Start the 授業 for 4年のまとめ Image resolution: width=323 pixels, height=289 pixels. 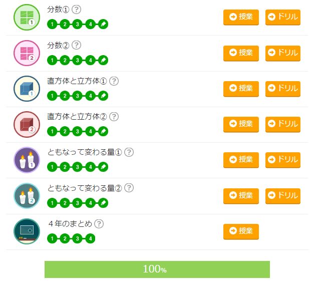pos(241,231)
